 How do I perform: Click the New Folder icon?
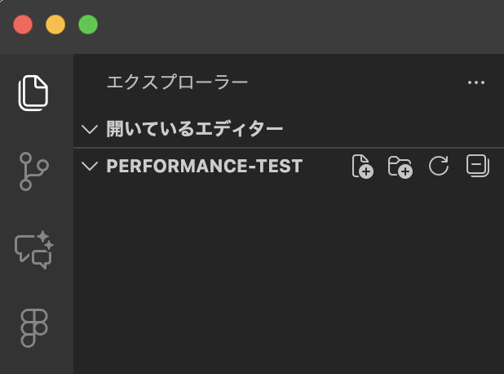(400, 167)
